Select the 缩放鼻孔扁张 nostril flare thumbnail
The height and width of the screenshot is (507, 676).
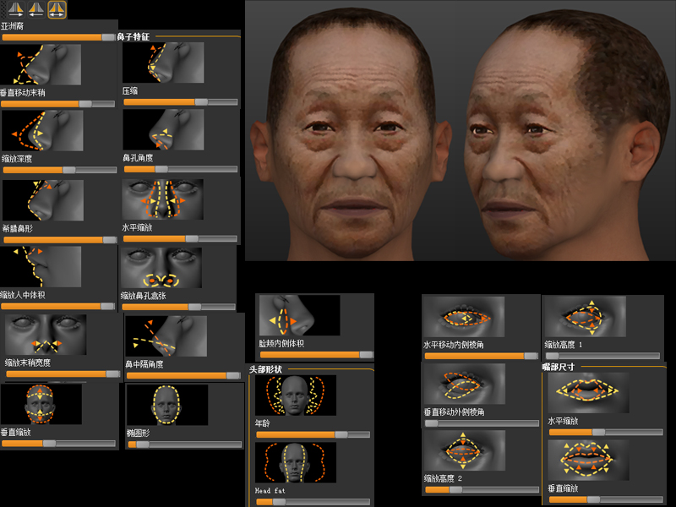click(161, 268)
